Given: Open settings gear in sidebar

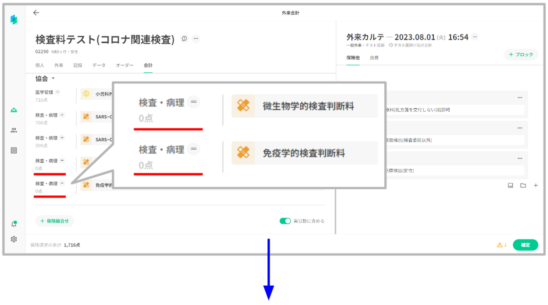Looking at the screenshot, I should [x=14, y=239].
